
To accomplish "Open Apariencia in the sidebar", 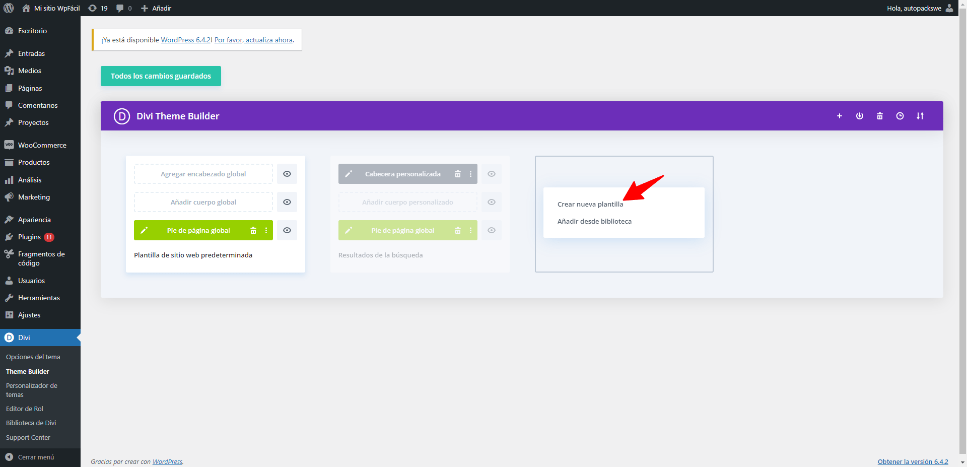I will (x=40, y=220).
